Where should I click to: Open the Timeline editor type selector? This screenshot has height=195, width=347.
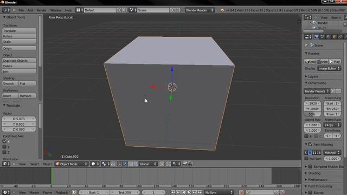6,192
